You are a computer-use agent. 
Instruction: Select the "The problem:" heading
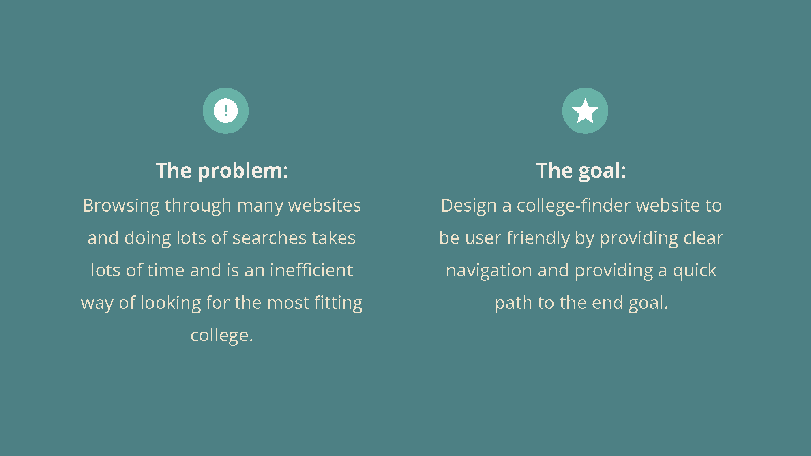(222, 170)
